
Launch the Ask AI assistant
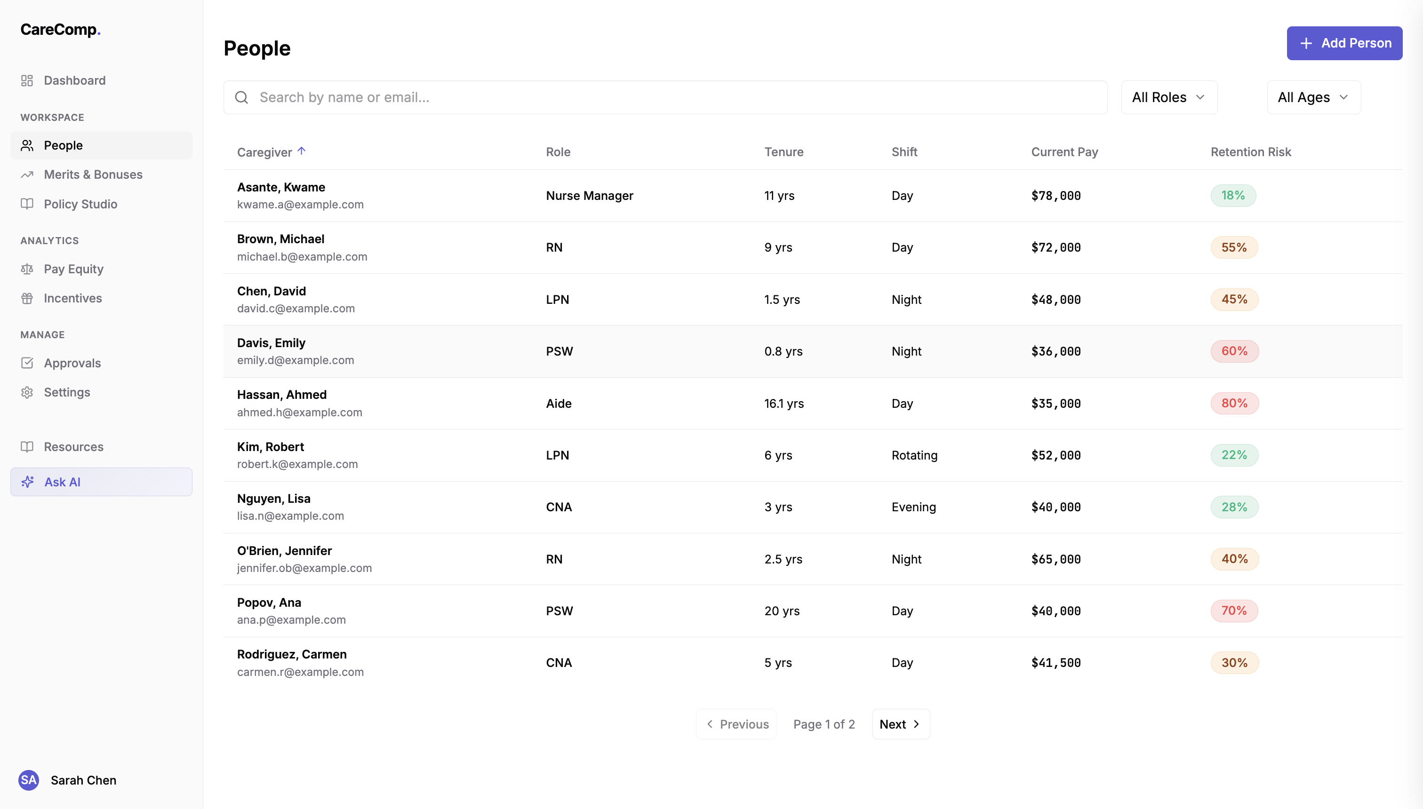pyautogui.click(x=101, y=482)
